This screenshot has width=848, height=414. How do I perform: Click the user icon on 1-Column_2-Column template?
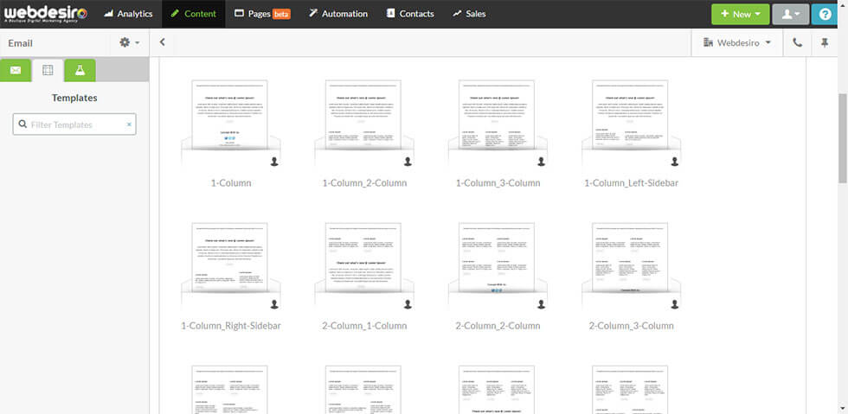tap(408, 162)
